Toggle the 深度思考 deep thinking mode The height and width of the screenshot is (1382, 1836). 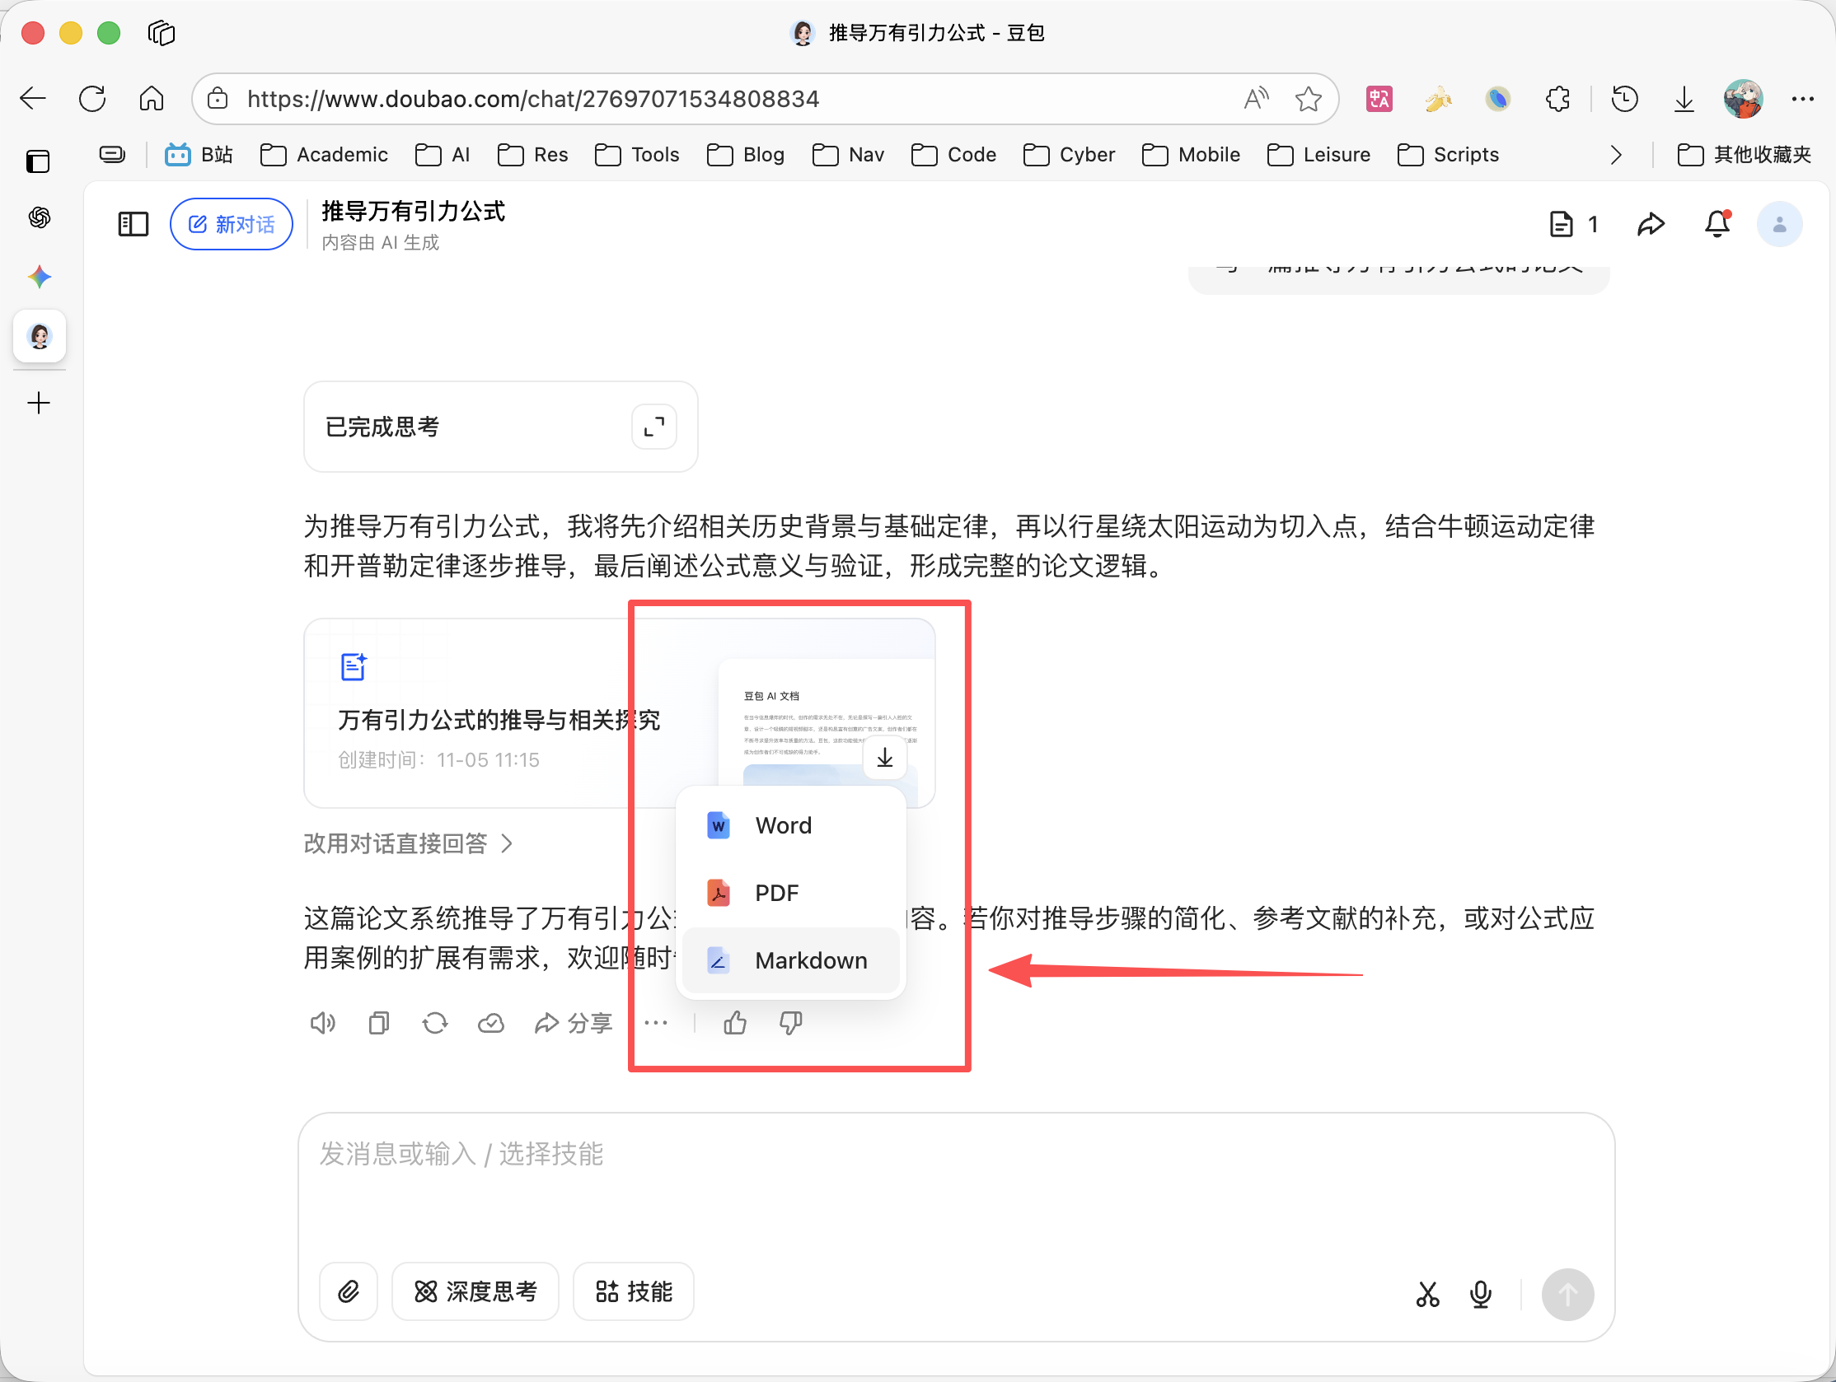[x=475, y=1291]
